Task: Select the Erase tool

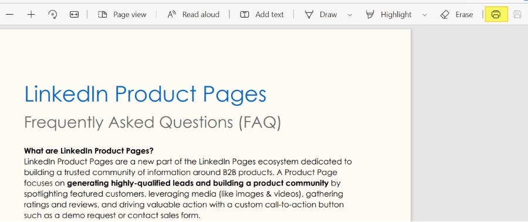Action: click(456, 15)
